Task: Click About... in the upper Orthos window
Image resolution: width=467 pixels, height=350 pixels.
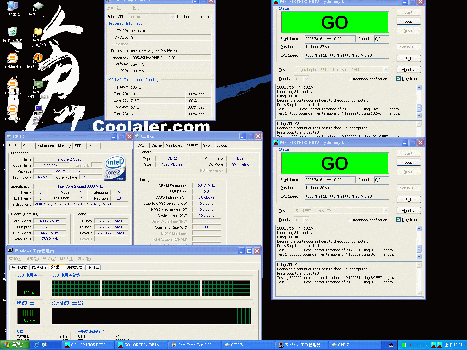Action: (x=409, y=70)
